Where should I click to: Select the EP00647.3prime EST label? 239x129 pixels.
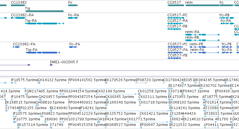click(x=154, y=125)
